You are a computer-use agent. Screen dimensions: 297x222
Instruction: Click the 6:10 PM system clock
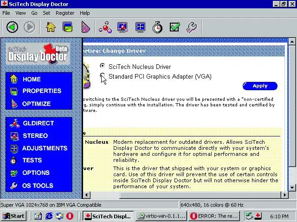279,216
